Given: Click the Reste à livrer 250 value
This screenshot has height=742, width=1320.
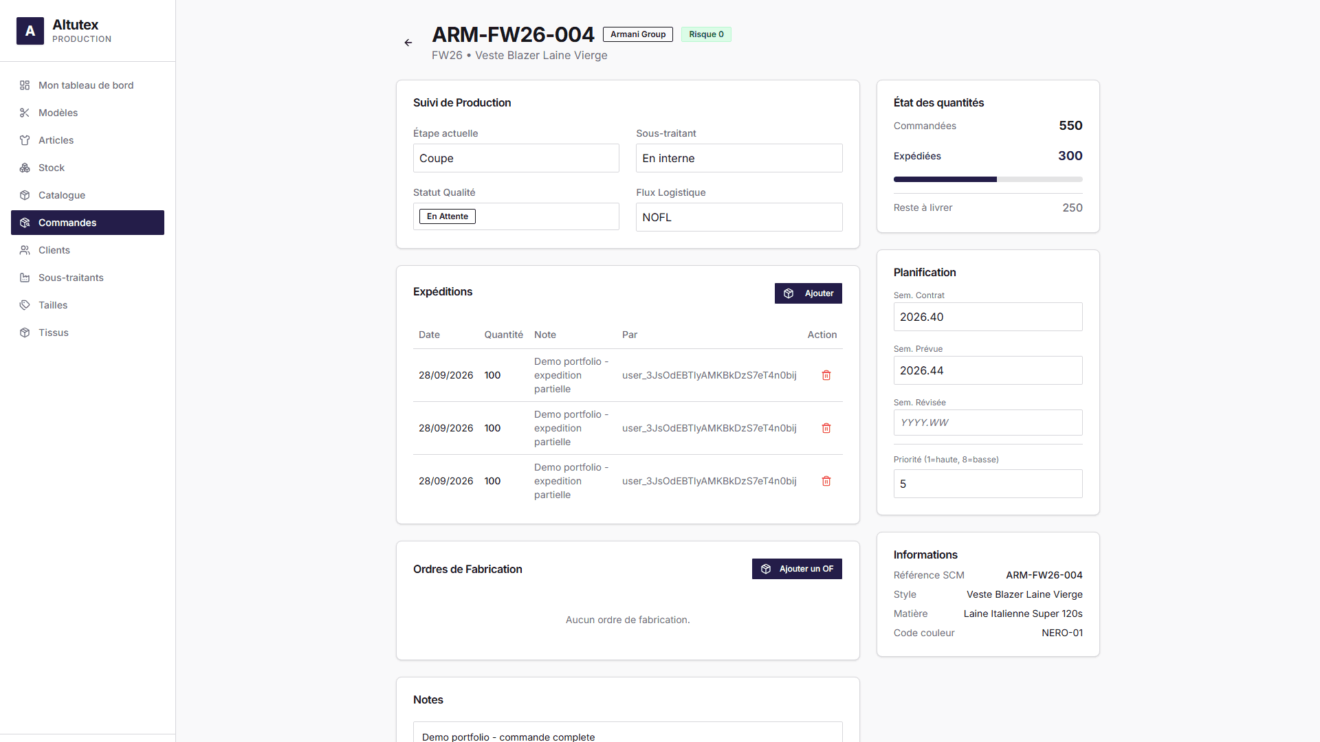Looking at the screenshot, I should [1072, 207].
